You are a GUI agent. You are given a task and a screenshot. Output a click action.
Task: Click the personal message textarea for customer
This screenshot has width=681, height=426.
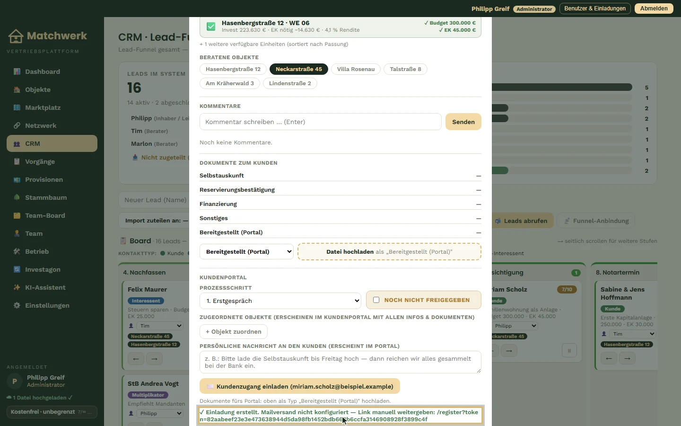coord(340,362)
